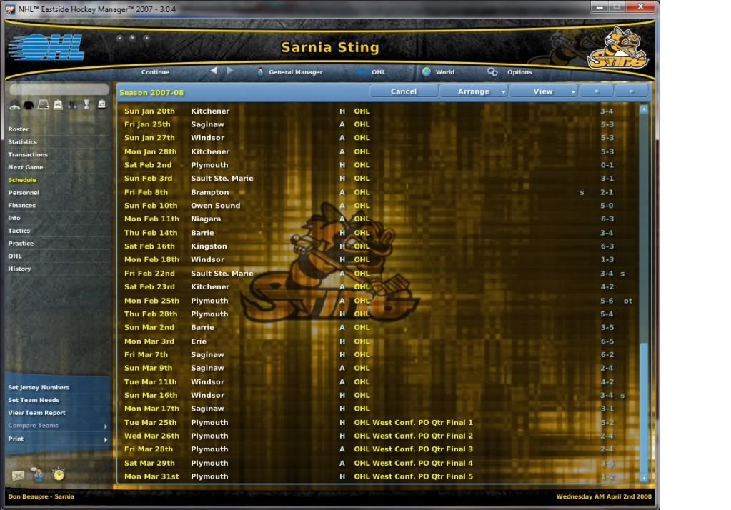Select the Tue Mar 11th Windsor game
This screenshot has width=731, height=510.
[x=379, y=382]
